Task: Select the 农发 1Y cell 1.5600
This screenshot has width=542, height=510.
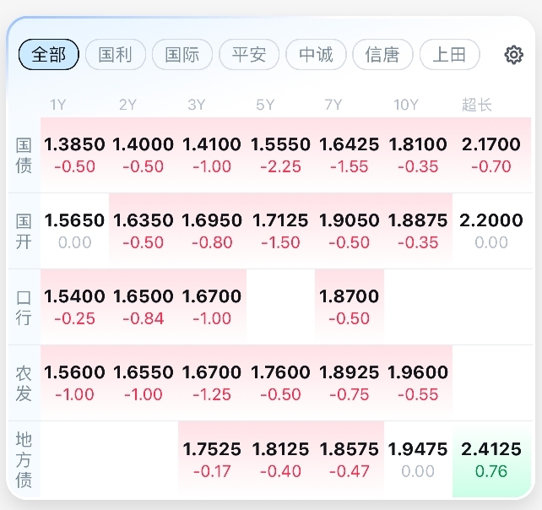Action: click(74, 382)
